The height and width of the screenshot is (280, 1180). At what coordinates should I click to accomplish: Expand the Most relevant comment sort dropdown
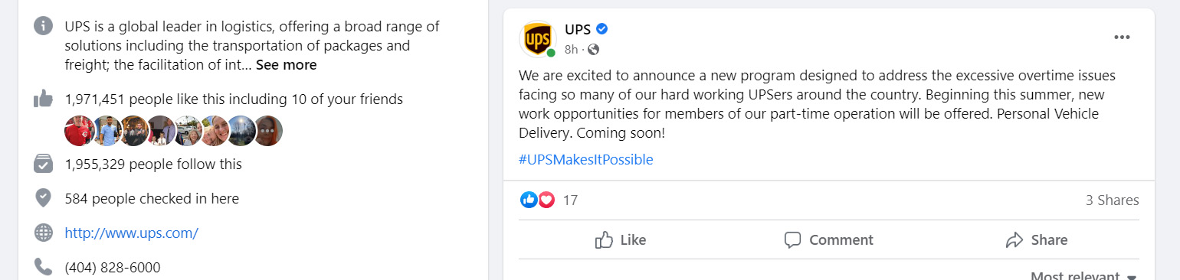pos(1083,276)
